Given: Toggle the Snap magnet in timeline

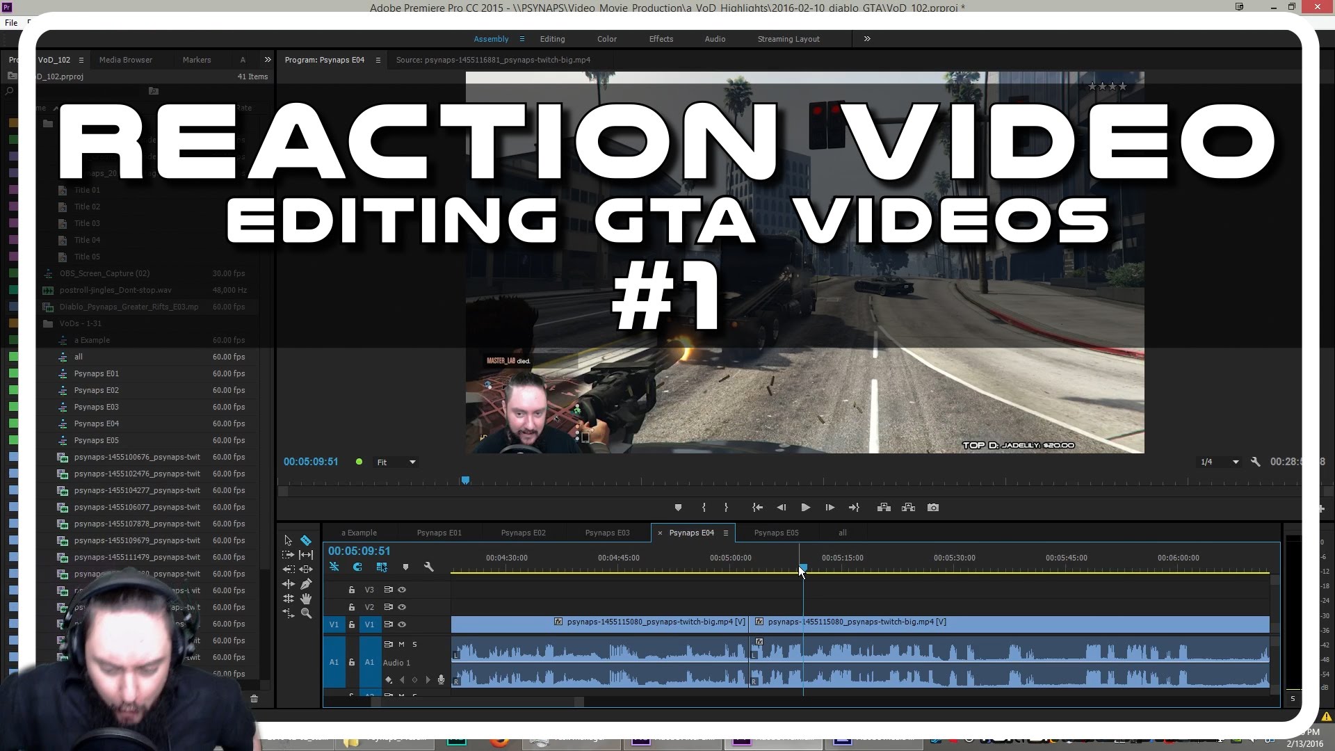Looking at the screenshot, I should [x=357, y=567].
